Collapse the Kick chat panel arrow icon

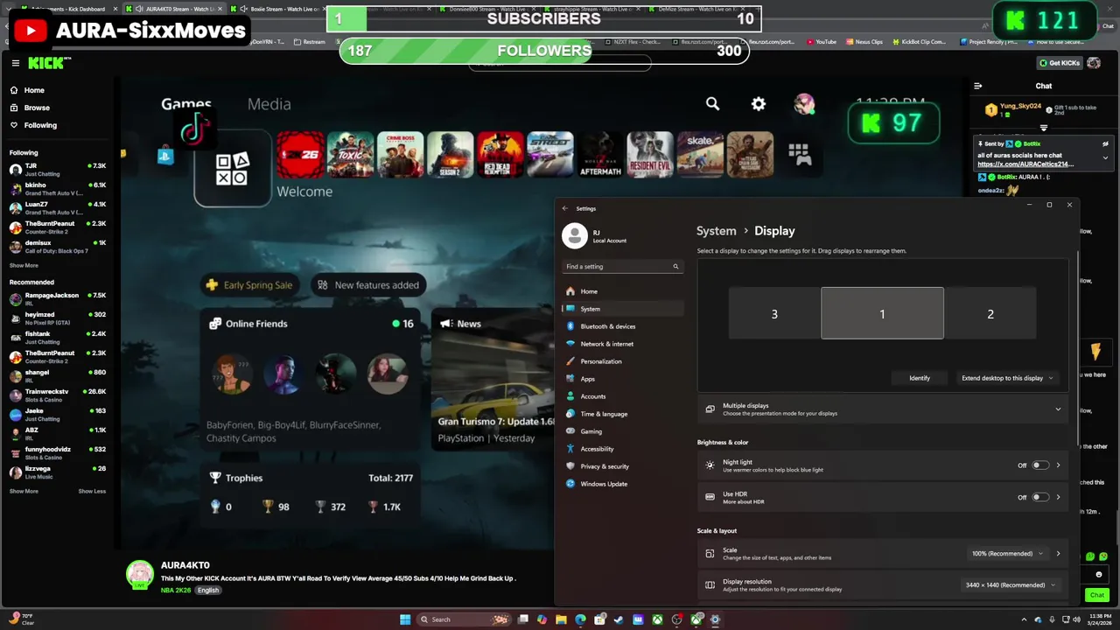click(978, 86)
